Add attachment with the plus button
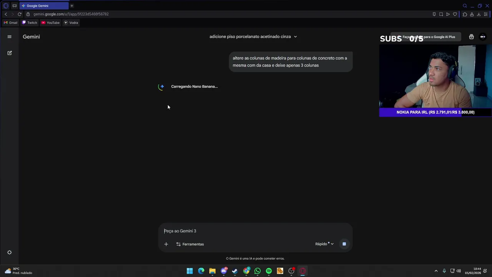Screen dimensions: 492x277 coord(166,244)
